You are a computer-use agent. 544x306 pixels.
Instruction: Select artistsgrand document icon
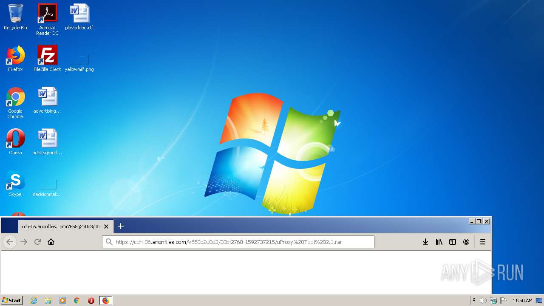(x=47, y=142)
